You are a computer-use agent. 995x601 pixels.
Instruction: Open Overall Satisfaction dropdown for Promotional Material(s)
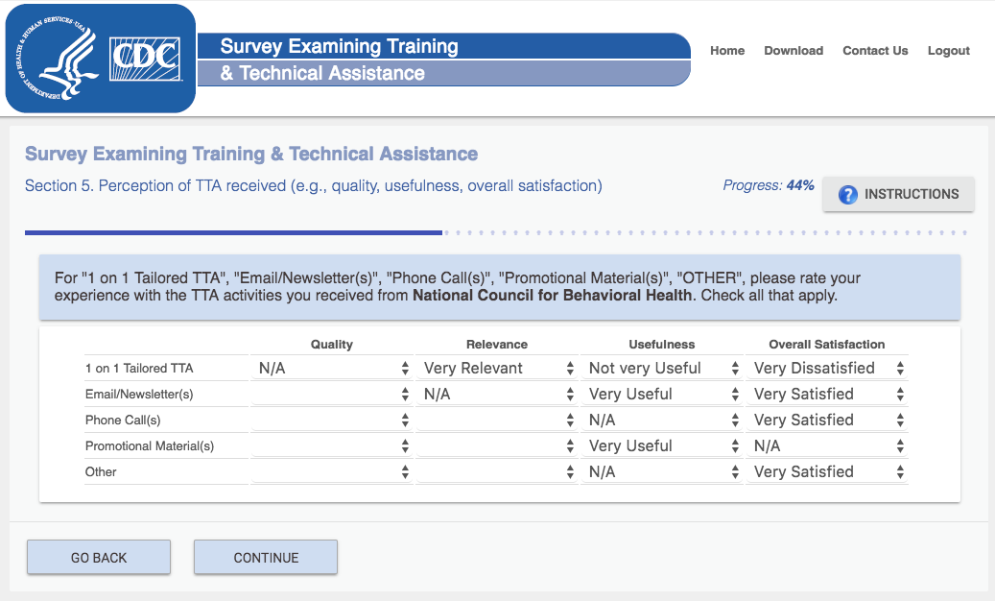point(827,446)
